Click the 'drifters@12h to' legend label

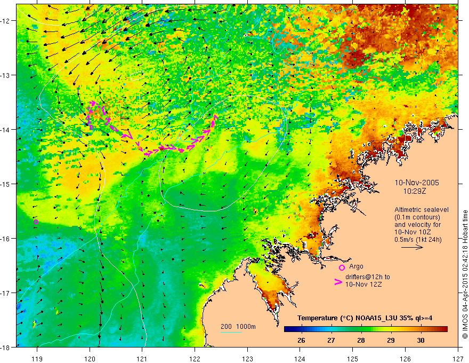click(x=368, y=277)
